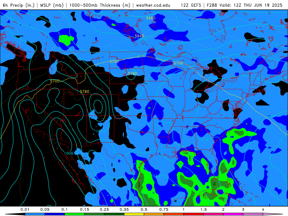Click the 5580 thickness contour label
288x216 pixels.
tap(151, 18)
